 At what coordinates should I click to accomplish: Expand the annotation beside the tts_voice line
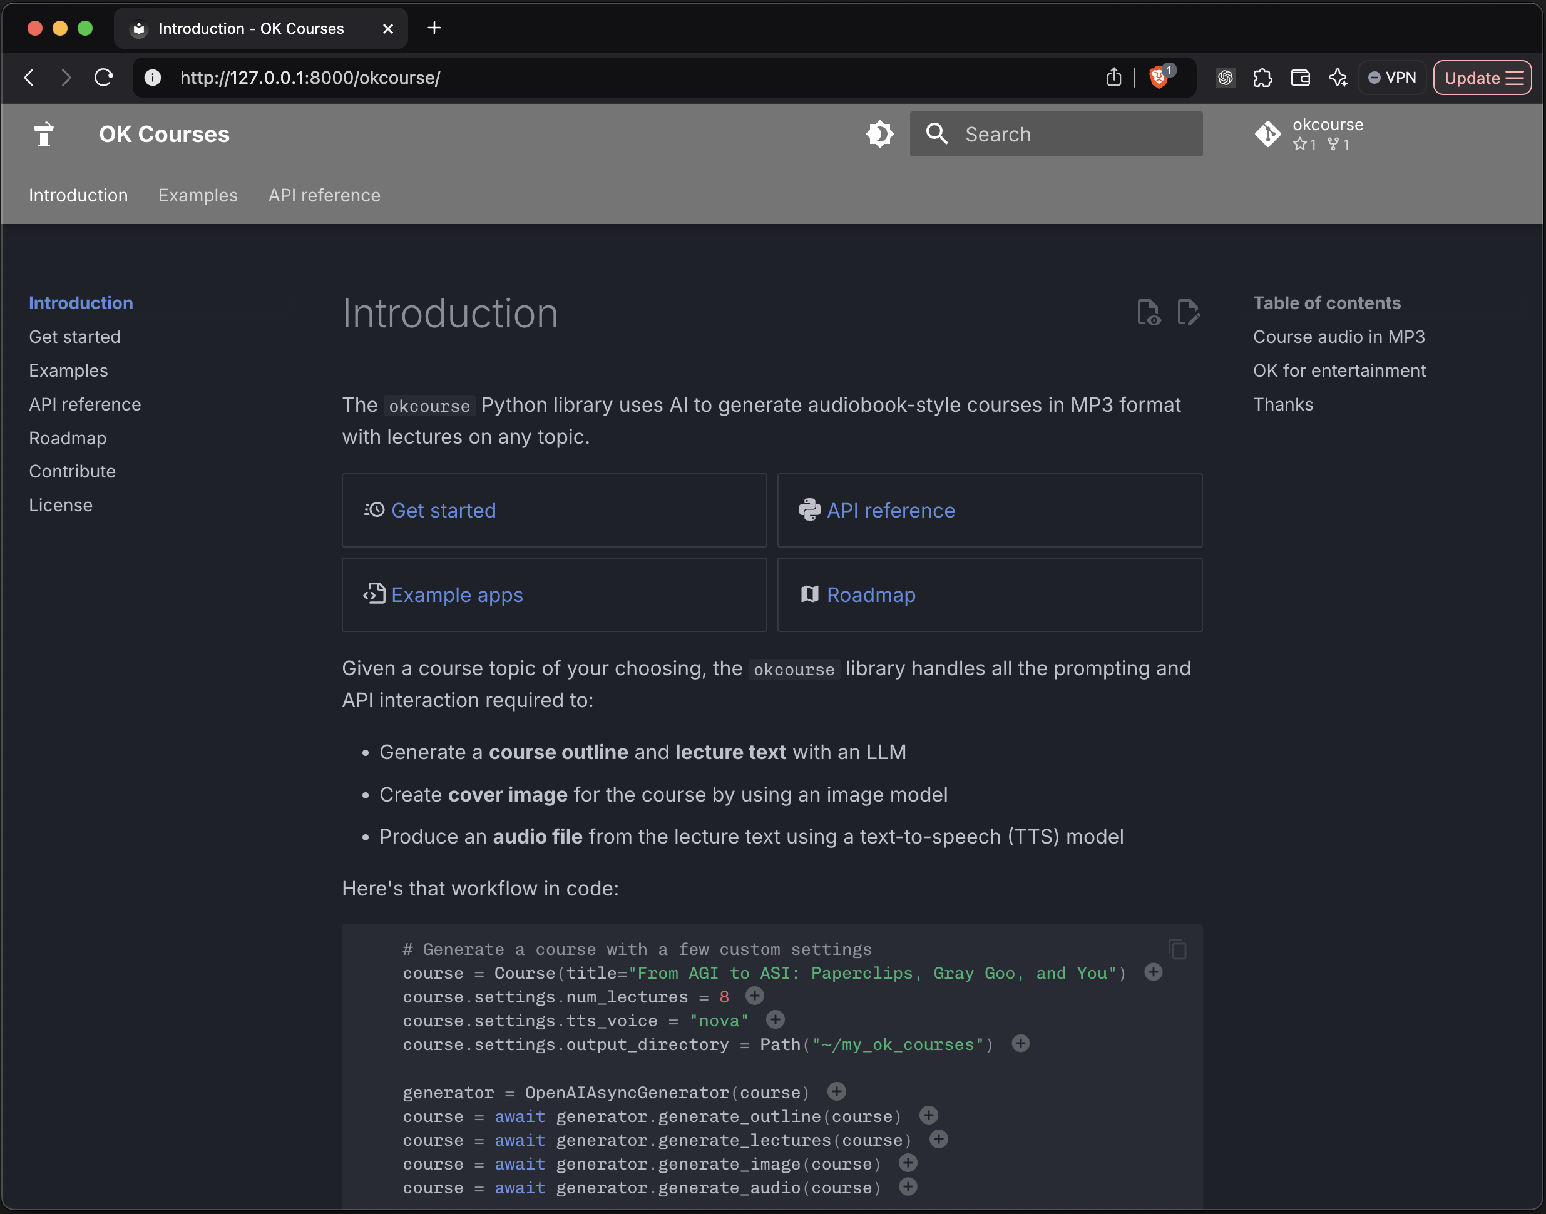tap(776, 1020)
